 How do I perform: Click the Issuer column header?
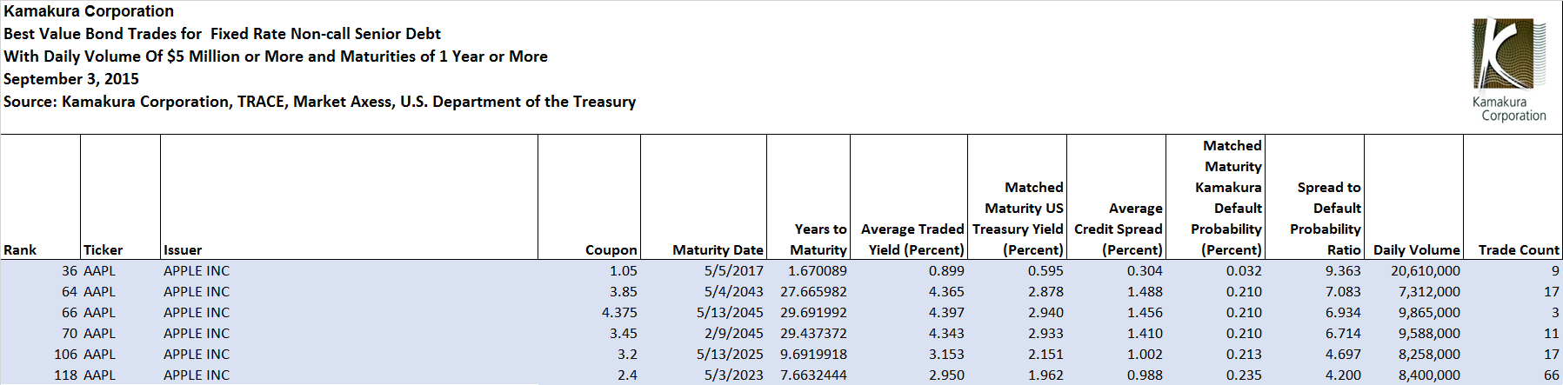[183, 250]
